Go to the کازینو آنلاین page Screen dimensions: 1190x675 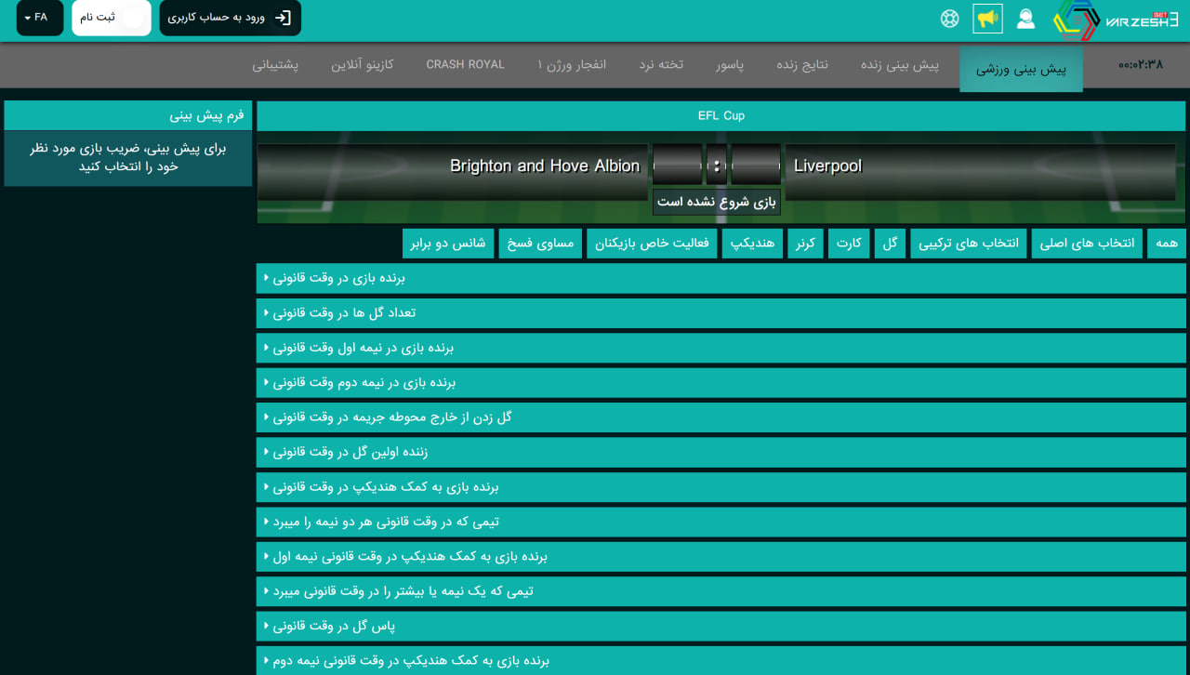[x=362, y=65]
